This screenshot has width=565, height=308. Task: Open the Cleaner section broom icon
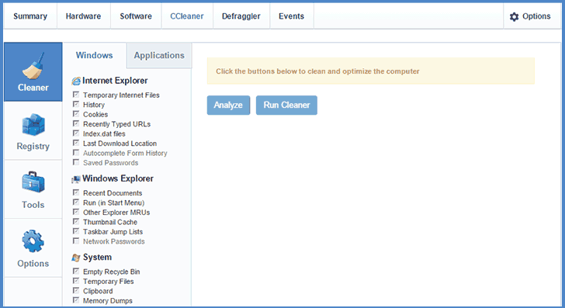tap(33, 66)
